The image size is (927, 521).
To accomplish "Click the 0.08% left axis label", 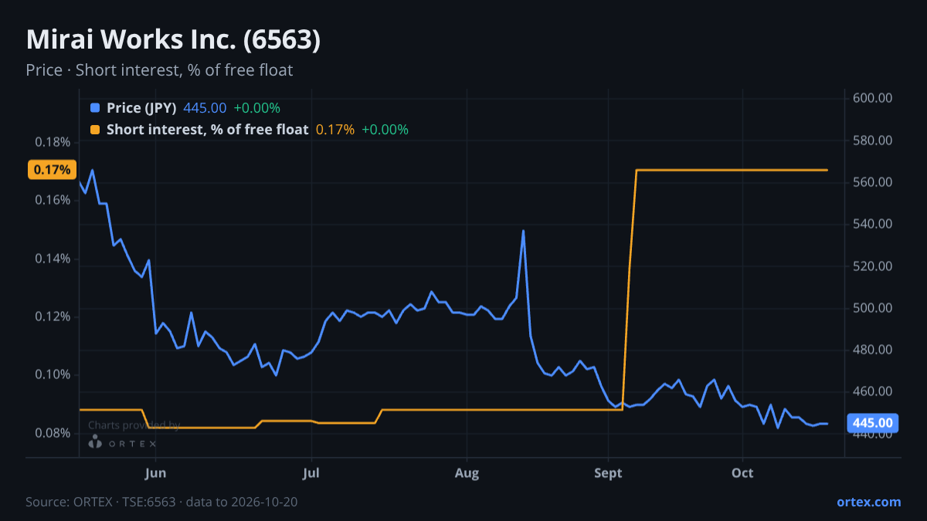I will 53,433.
